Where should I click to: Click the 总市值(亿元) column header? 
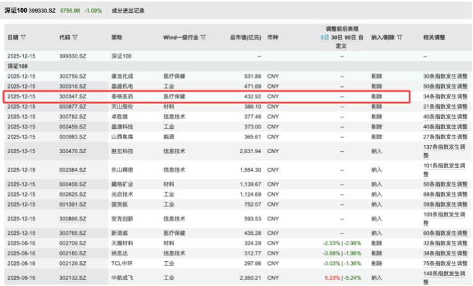(x=245, y=38)
